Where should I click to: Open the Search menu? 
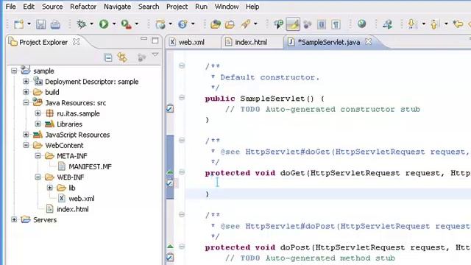(x=149, y=7)
